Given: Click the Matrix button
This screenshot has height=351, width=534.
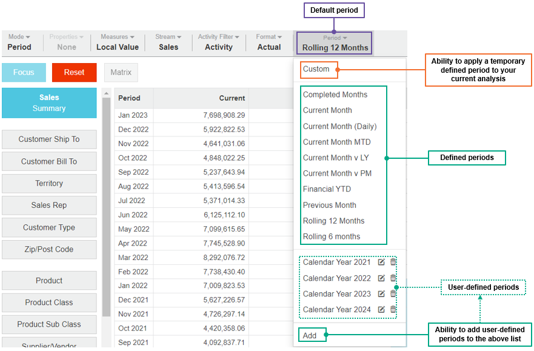Looking at the screenshot, I should pos(121,72).
